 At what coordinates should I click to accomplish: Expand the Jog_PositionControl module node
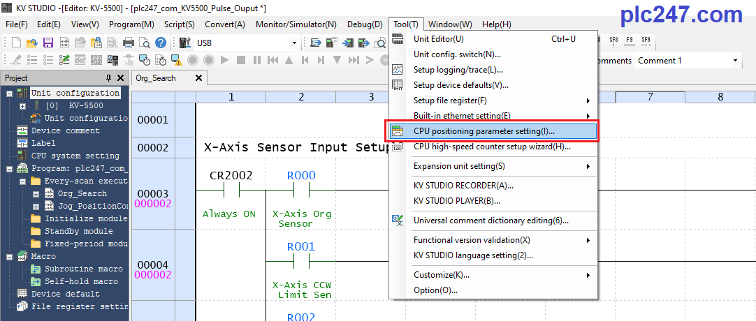[36, 206]
